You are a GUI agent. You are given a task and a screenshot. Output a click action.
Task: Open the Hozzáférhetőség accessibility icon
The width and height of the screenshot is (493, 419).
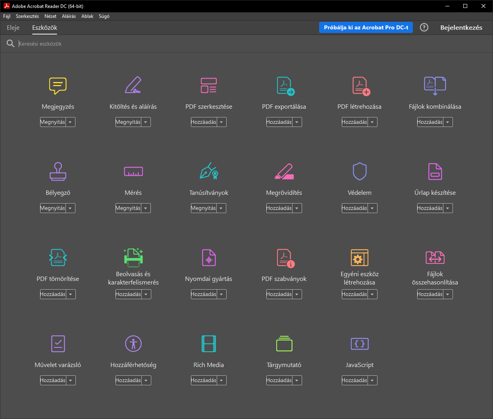coord(133,344)
